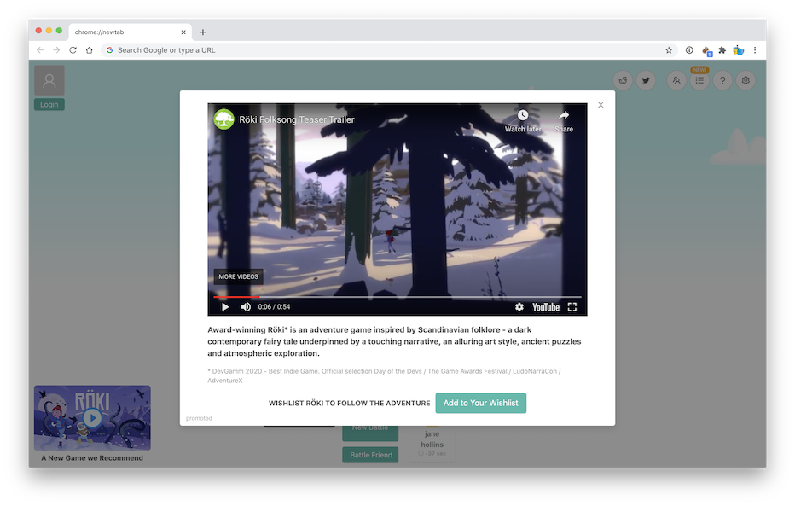795x506 pixels.
Task: Click the Login button
Action: tap(49, 104)
